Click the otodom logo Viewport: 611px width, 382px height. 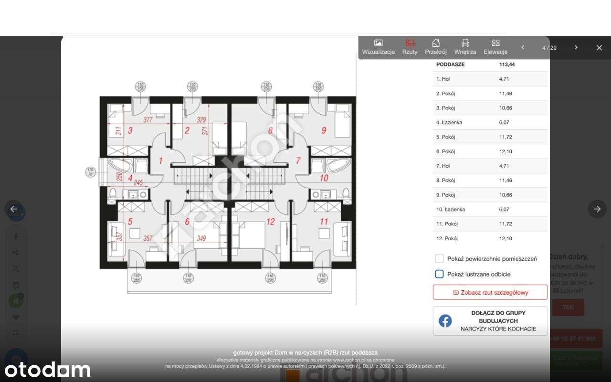pyautogui.click(x=48, y=370)
